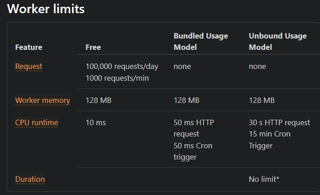Image resolution: width=320 pixels, height=195 pixels.
Task: Click the Feature column header
Action: [29, 47]
